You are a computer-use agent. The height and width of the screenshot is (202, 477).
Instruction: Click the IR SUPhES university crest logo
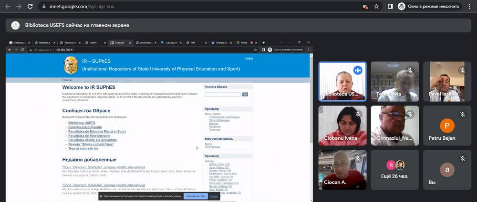coord(71,65)
